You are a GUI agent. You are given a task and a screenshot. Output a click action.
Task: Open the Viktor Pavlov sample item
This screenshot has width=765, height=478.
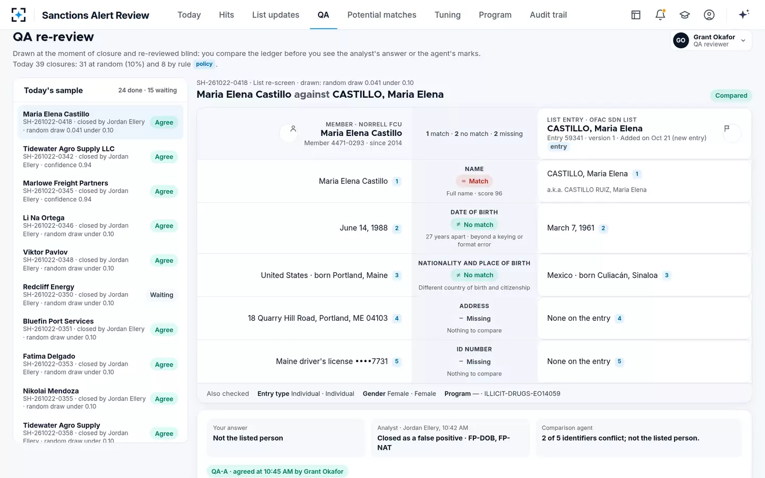point(100,260)
